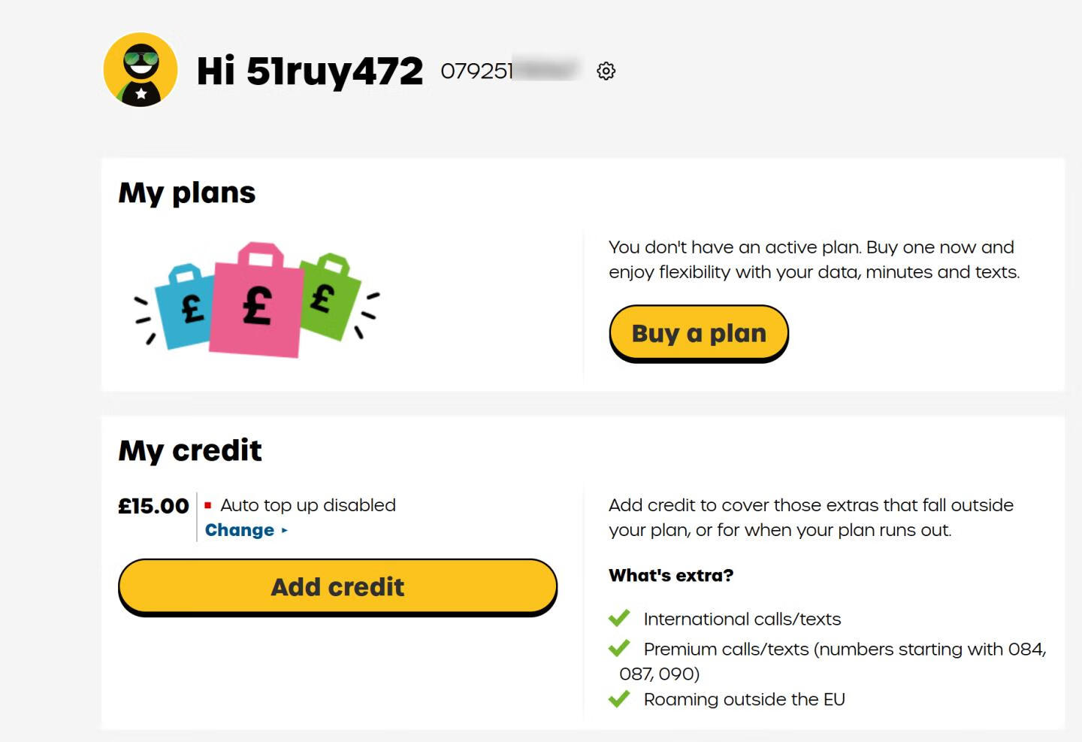Image resolution: width=1082 pixels, height=742 pixels.
Task: Click the green shopping bag illustration
Action: pyautogui.click(x=328, y=296)
